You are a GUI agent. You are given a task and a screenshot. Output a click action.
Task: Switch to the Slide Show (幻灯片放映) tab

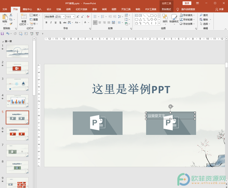(x=81, y=9)
